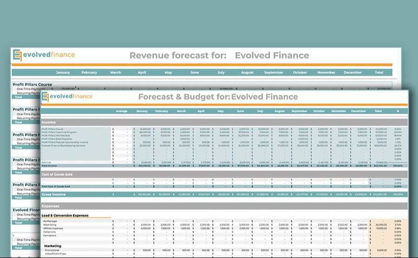Select March column header on Revenue forecast sheet
This screenshot has height=258, width=418.
(116, 73)
